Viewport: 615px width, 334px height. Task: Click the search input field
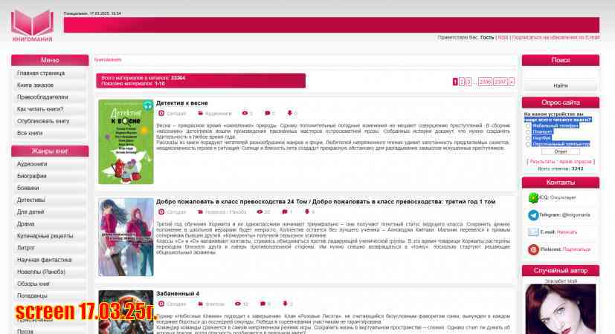(x=560, y=73)
